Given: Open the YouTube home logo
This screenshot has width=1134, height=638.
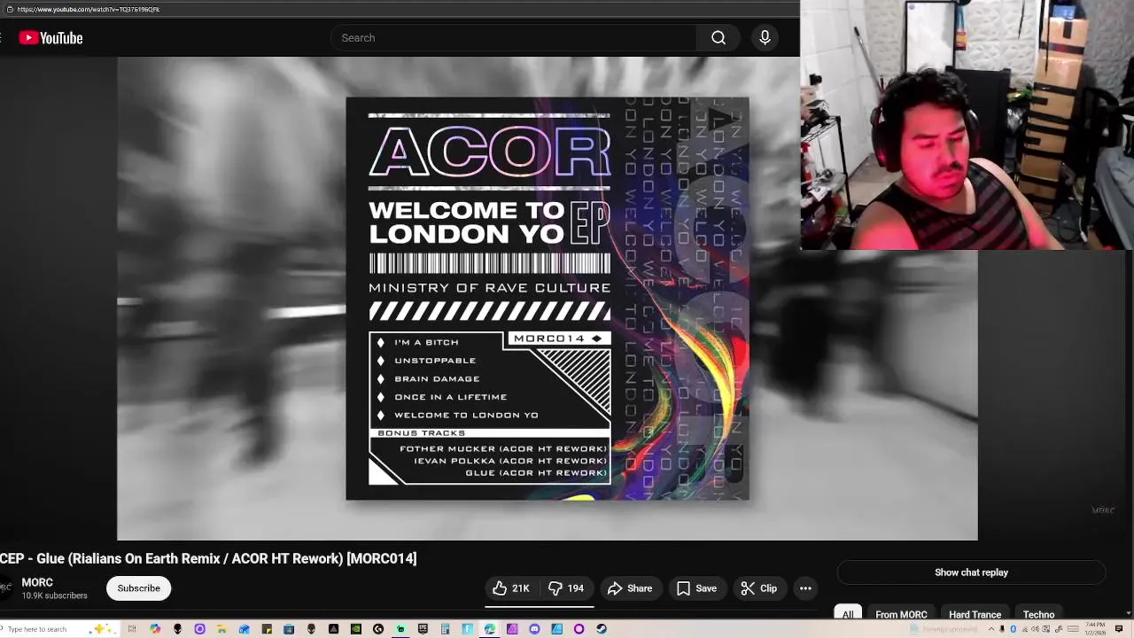Looking at the screenshot, I should pyautogui.click(x=50, y=38).
